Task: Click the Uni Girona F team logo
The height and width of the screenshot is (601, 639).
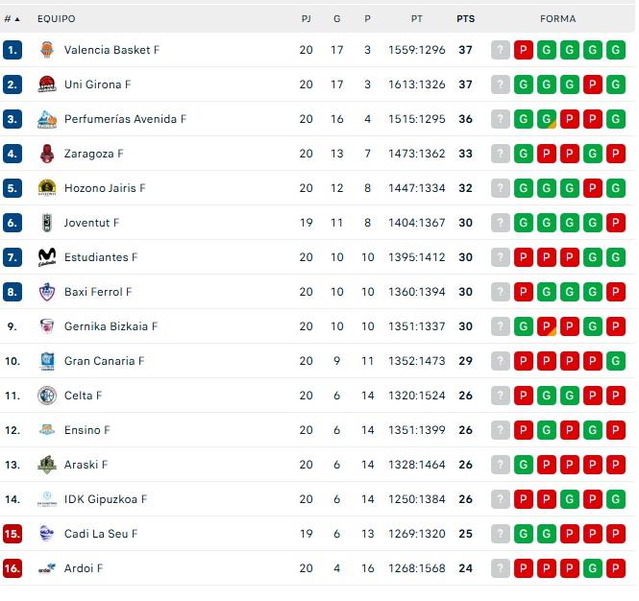Action: [47, 84]
